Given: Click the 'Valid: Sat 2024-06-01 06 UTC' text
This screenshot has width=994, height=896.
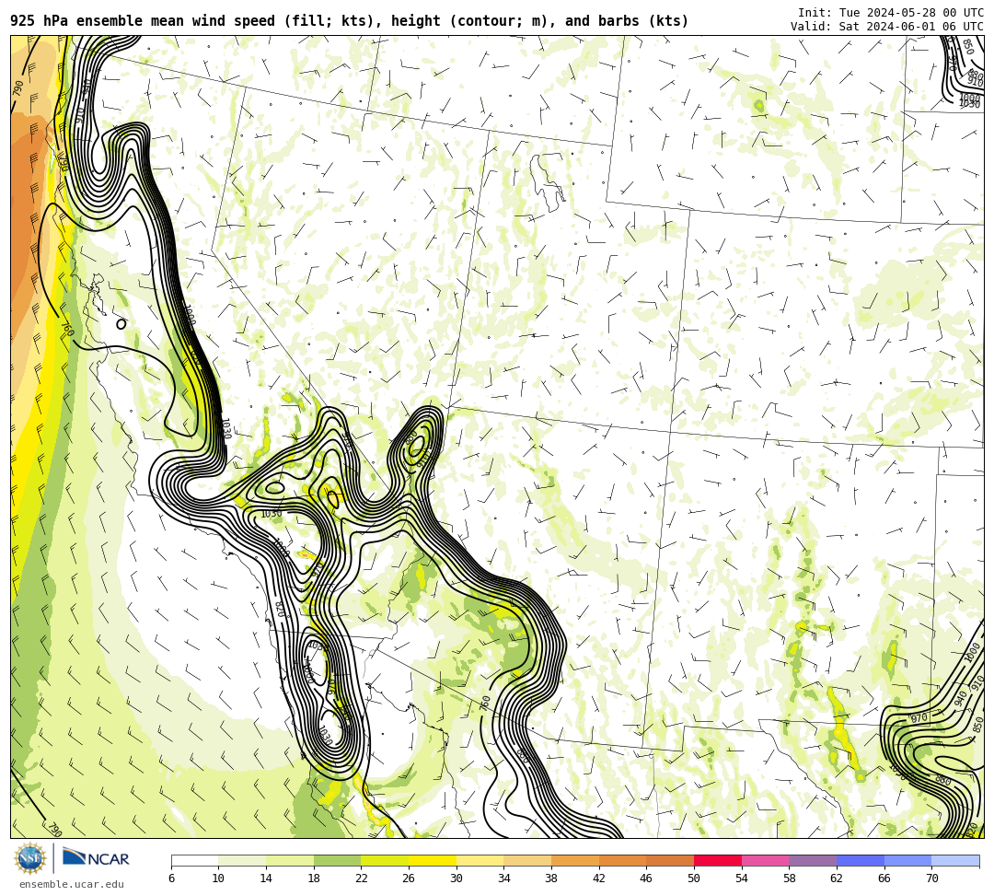Looking at the screenshot, I should (x=887, y=27).
